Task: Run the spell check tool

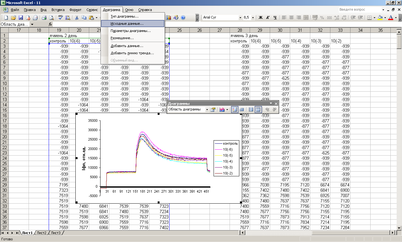Action: pyautogui.click(x=60, y=18)
